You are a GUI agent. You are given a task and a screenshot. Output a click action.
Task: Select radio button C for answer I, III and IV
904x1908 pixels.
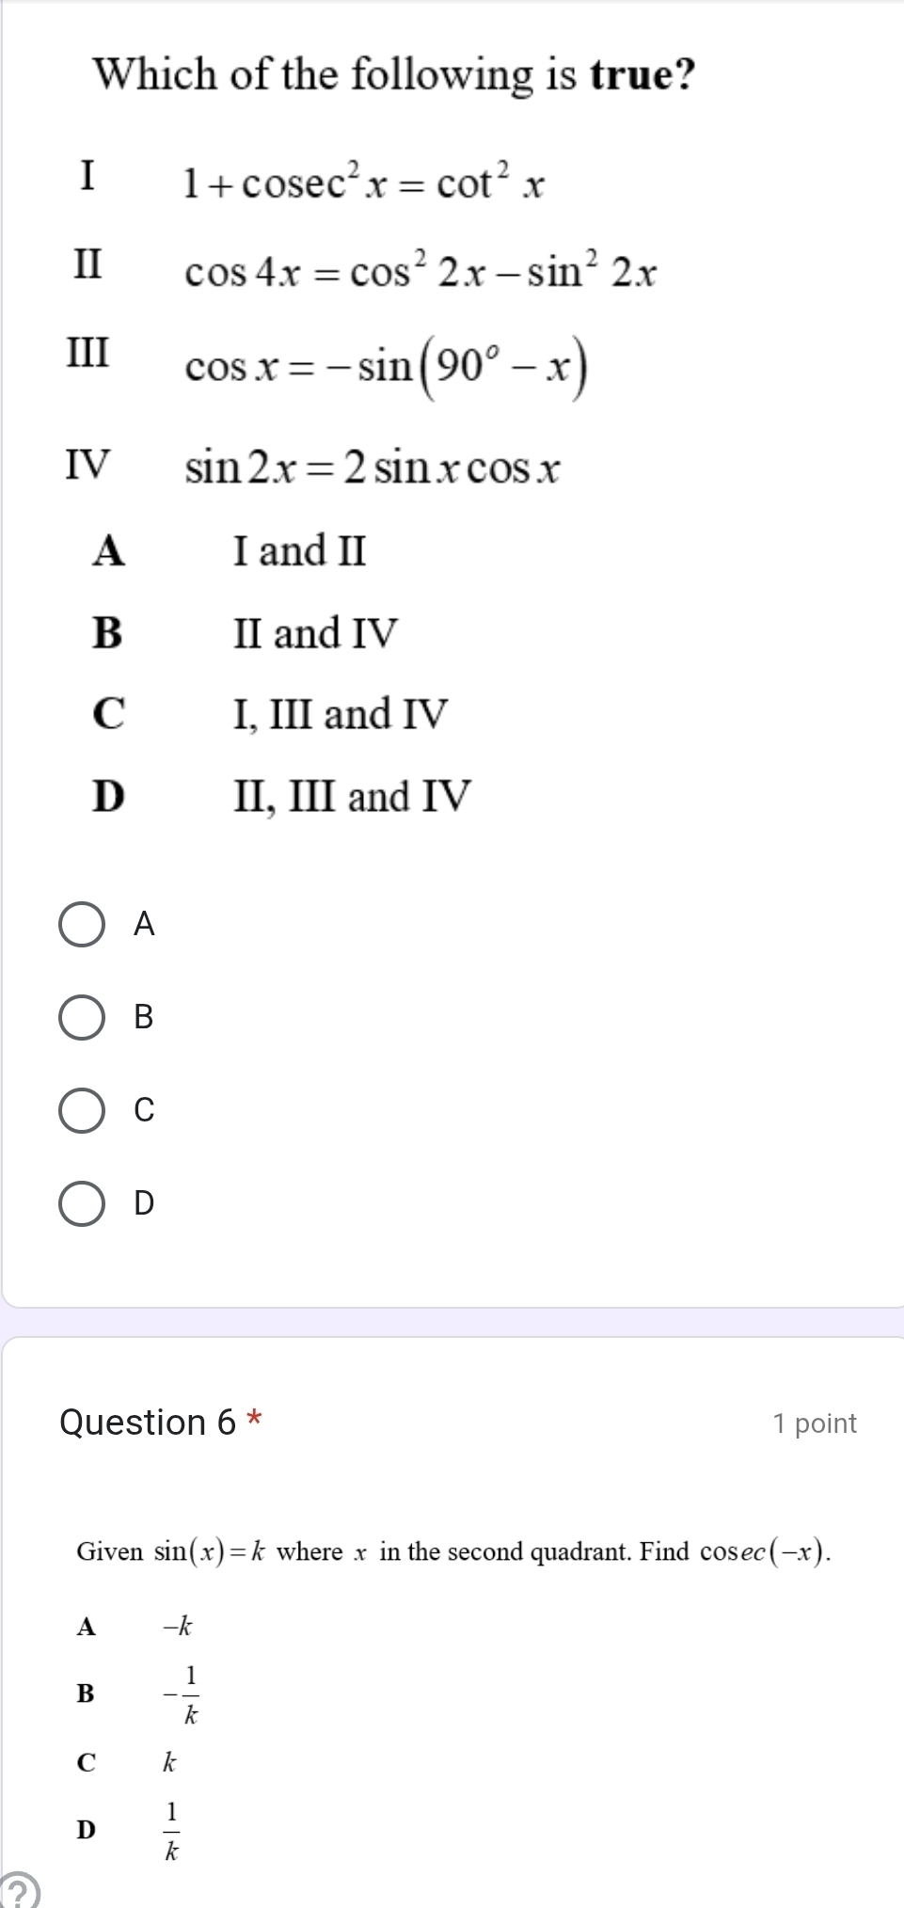tap(83, 1110)
